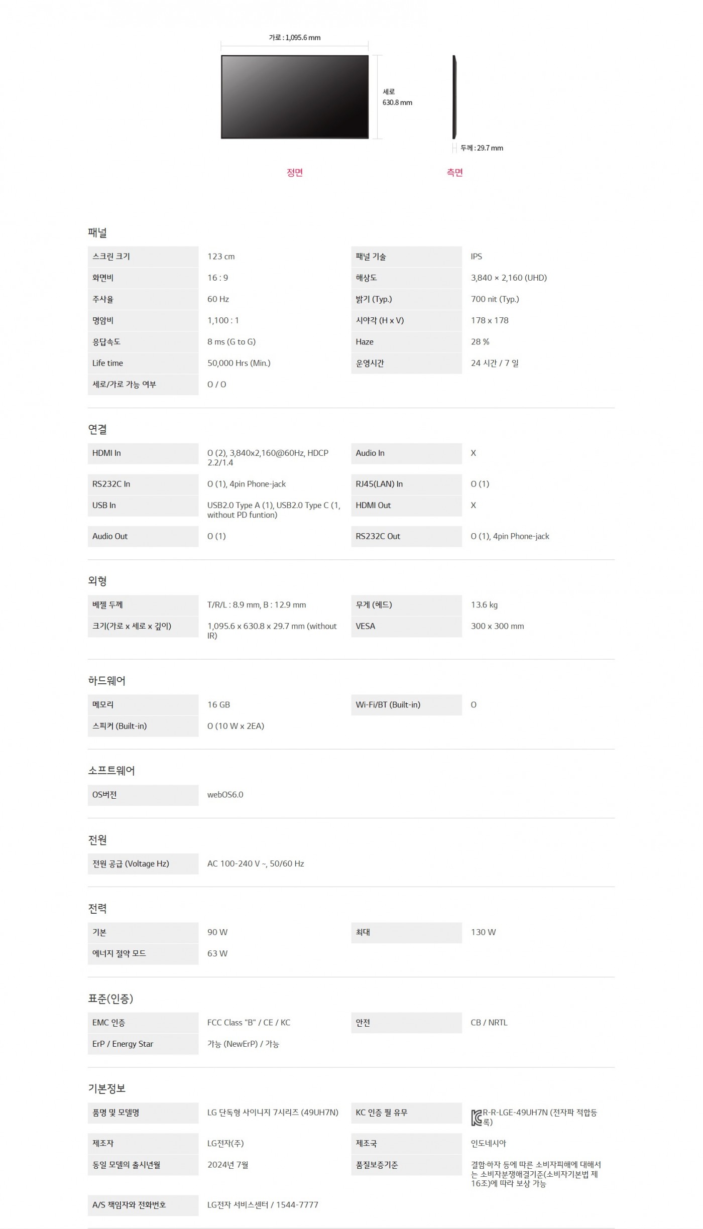The height and width of the screenshot is (1229, 703).
Task: Click the webOS6.0 OS version value
Action: [x=225, y=795]
